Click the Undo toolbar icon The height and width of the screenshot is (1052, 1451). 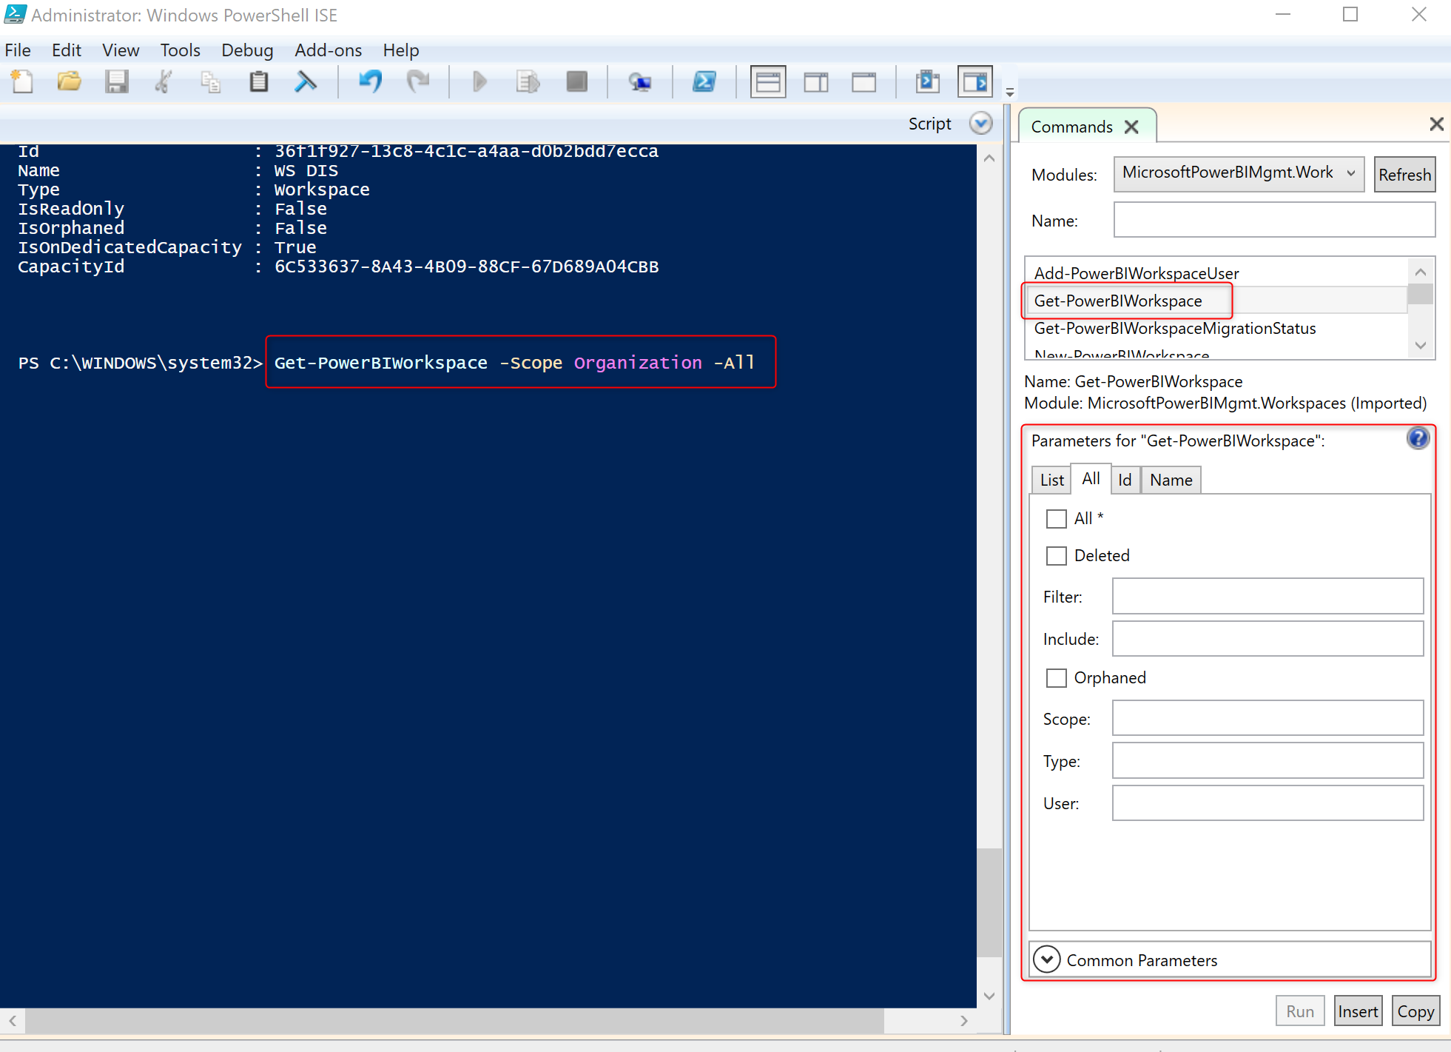coord(370,81)
